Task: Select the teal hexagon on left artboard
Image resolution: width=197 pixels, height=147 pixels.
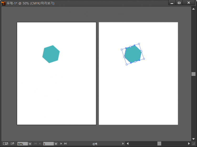Action: click(x=51, y=54)
